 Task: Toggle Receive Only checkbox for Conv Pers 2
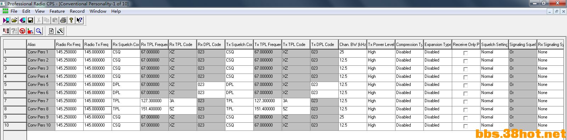(466, 61)
